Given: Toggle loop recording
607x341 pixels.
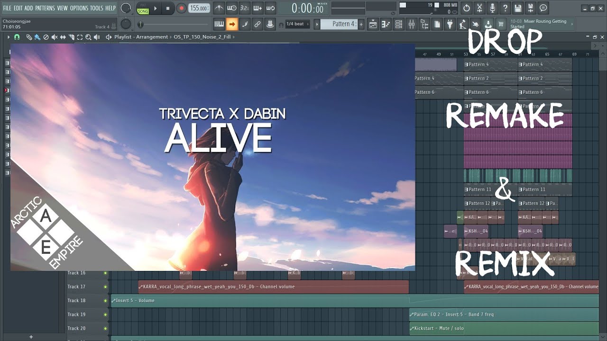Looking at the screenshot, I should pos(270,8).
